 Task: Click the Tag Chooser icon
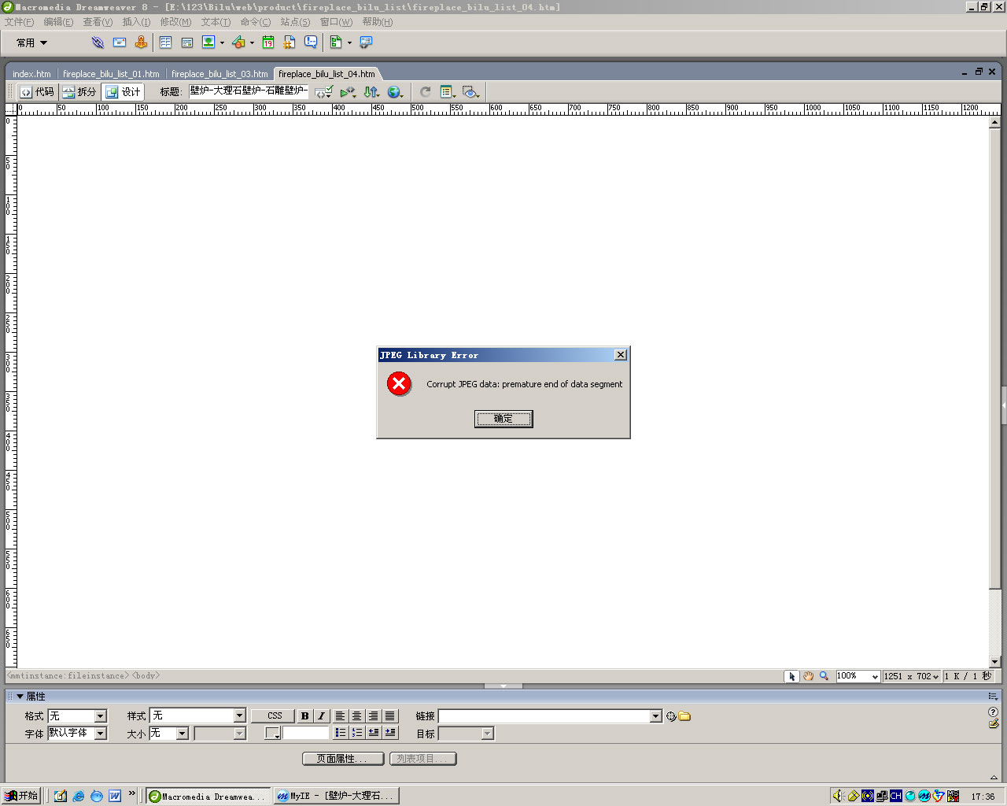[x=366, y=43]
